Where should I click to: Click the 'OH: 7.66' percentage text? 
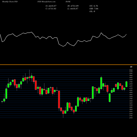click(94, 9)
